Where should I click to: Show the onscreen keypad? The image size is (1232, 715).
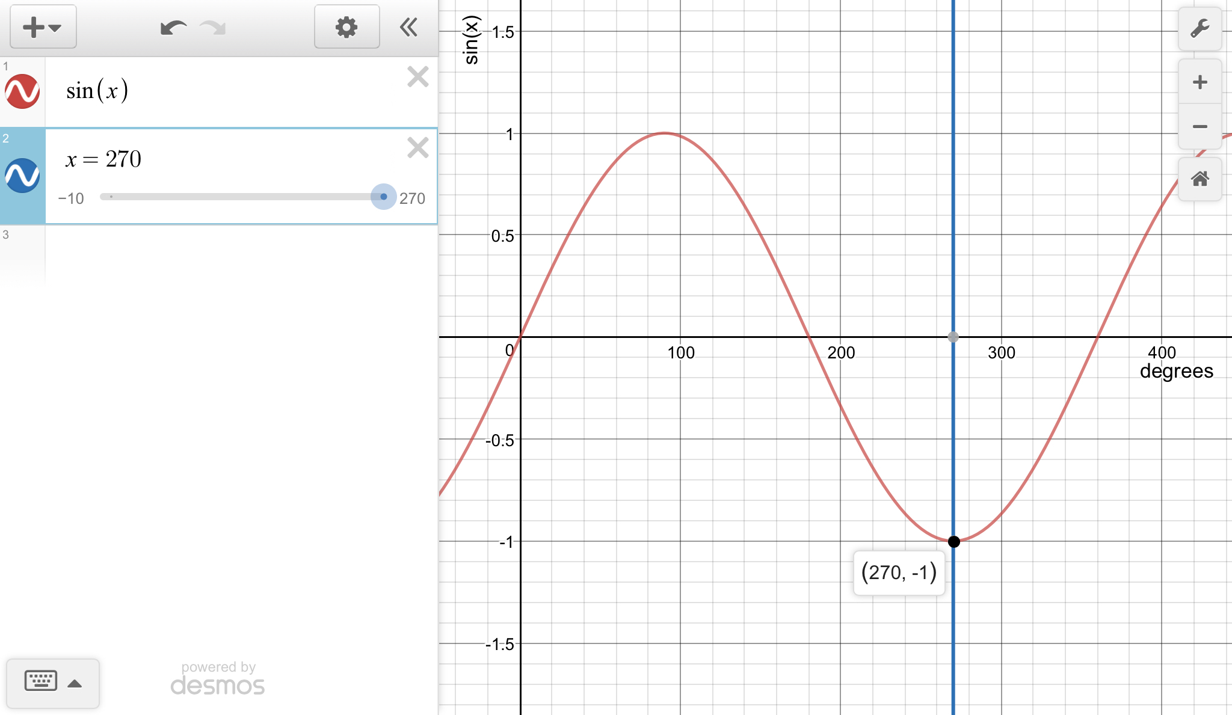point(52,683)
